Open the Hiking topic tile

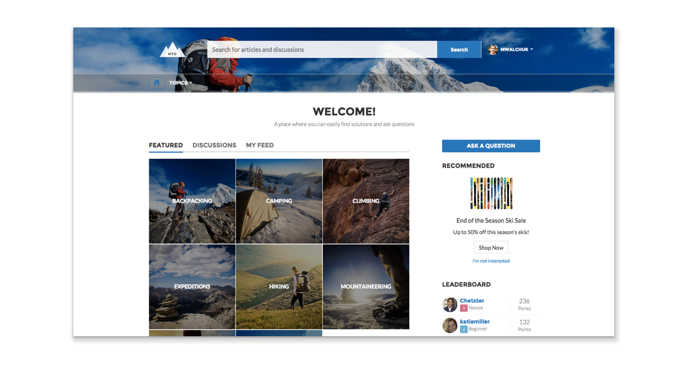(279, 287)
